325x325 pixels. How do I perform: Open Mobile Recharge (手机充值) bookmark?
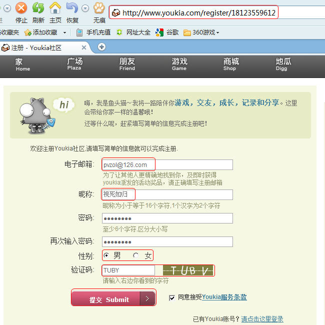(93, 32)
